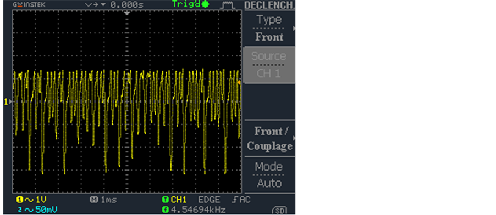Click the 1ms timebase readout

click(108, 200)
